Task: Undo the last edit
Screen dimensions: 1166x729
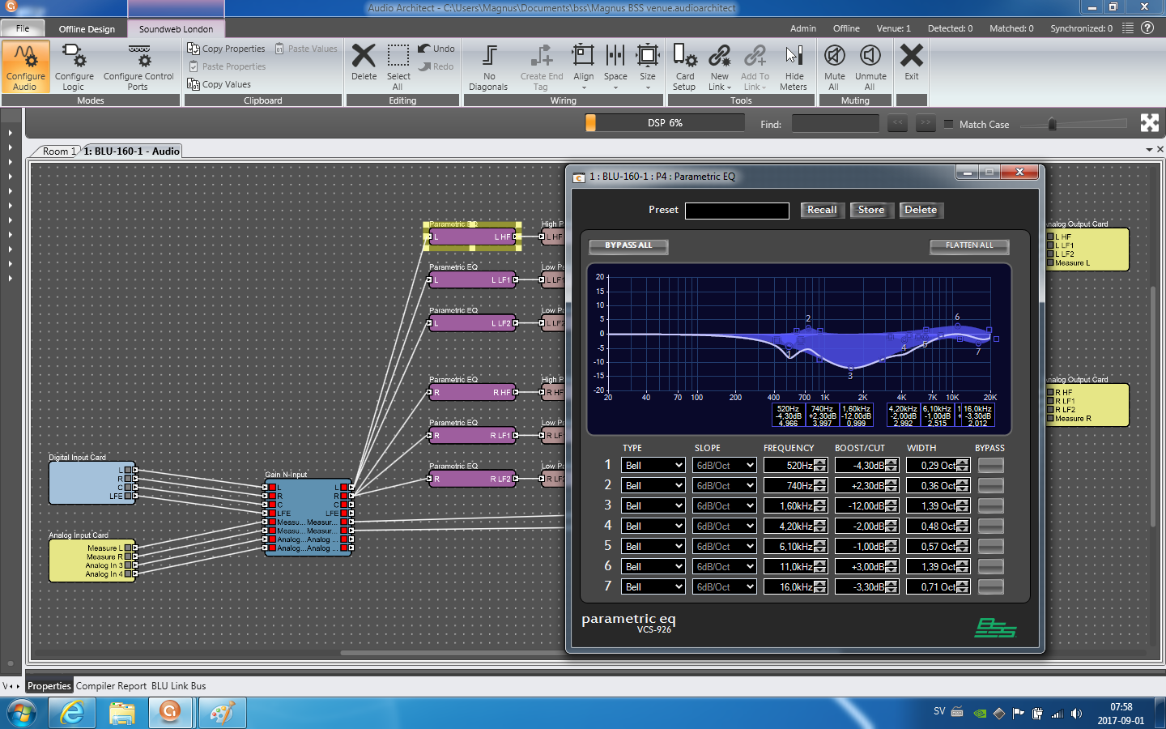Action: (x=436, y=49)
